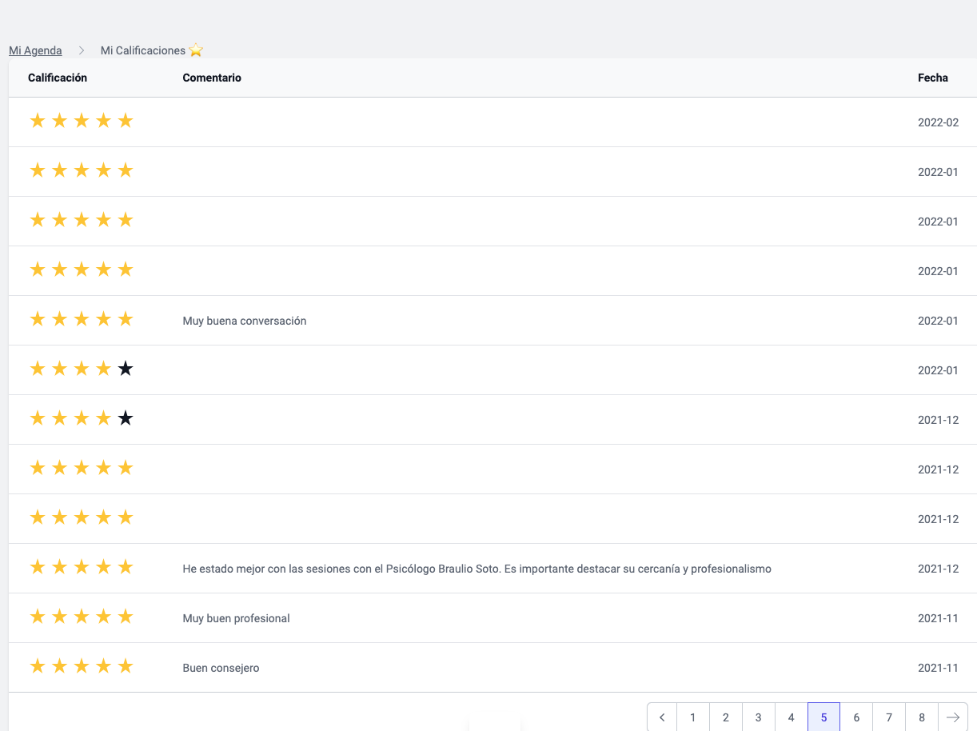This screenshot has height=731, width=977.
Task: Go to page 8 of ratings
Action: point(922,717)
